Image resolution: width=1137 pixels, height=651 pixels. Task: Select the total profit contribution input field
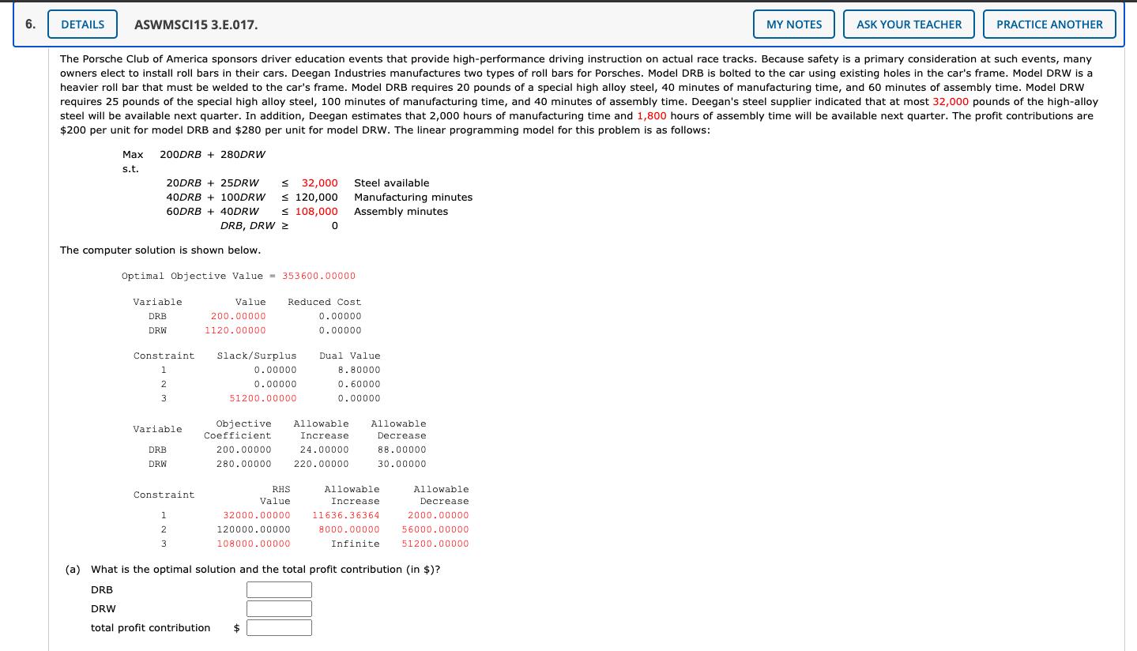tap(278, 627)
